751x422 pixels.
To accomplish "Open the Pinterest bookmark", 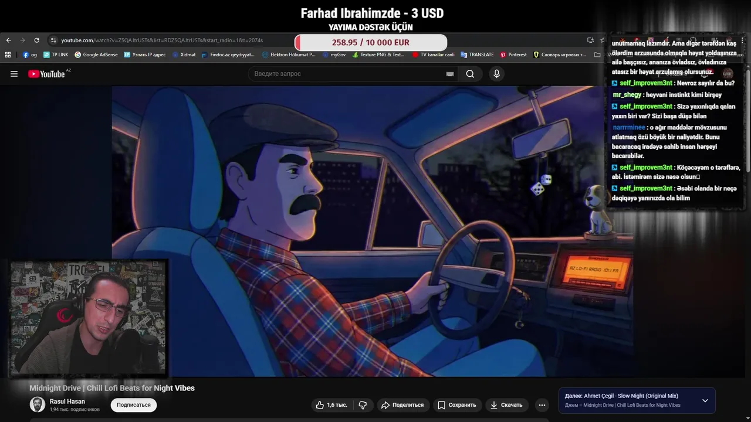I will click(513, 55).
